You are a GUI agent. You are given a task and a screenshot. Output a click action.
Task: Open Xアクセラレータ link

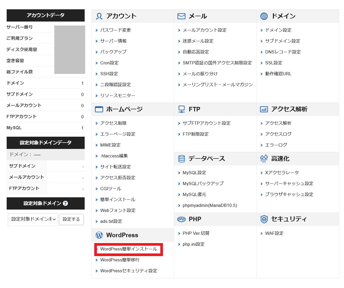coord(282,173)
